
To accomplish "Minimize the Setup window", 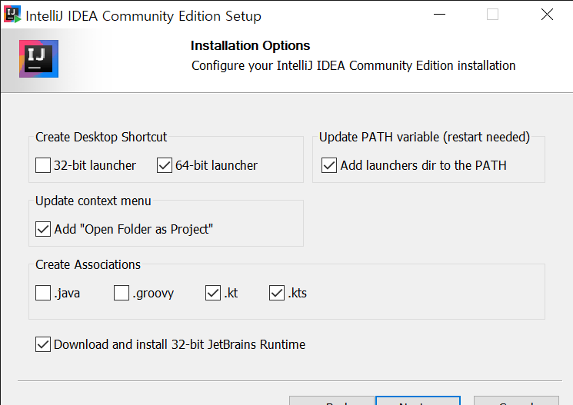I will point(439,15).
